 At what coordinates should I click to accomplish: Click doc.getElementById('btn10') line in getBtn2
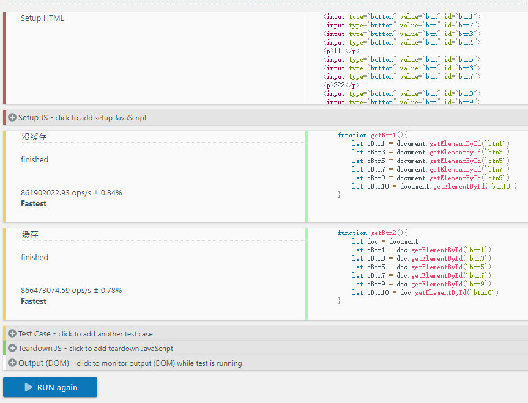(425, 292)
